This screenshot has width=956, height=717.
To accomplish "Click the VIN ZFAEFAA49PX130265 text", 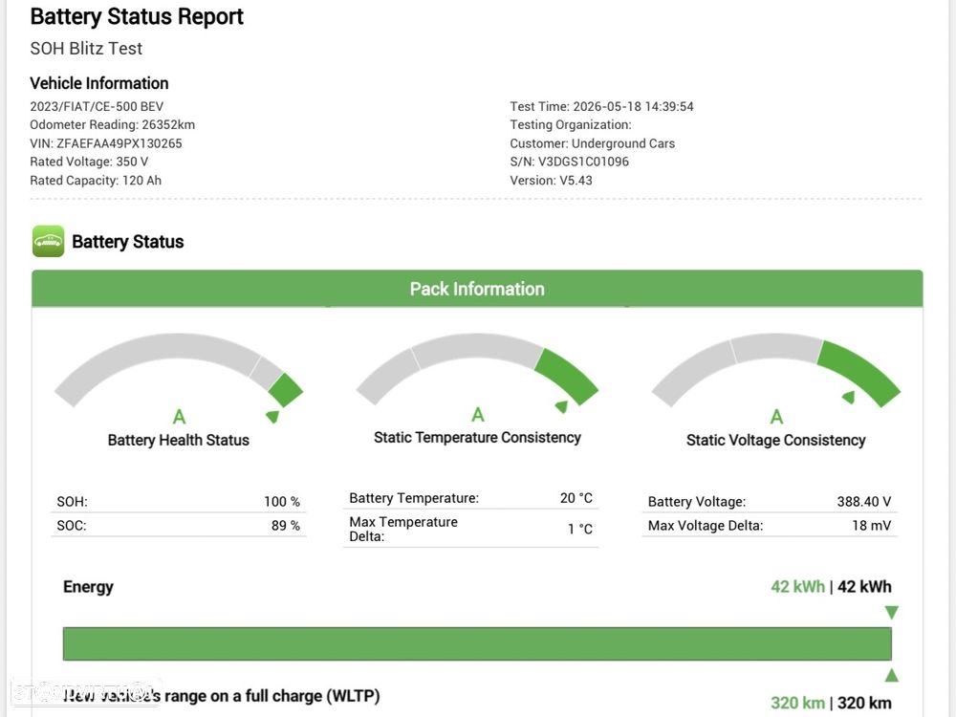I will point(106,143).
